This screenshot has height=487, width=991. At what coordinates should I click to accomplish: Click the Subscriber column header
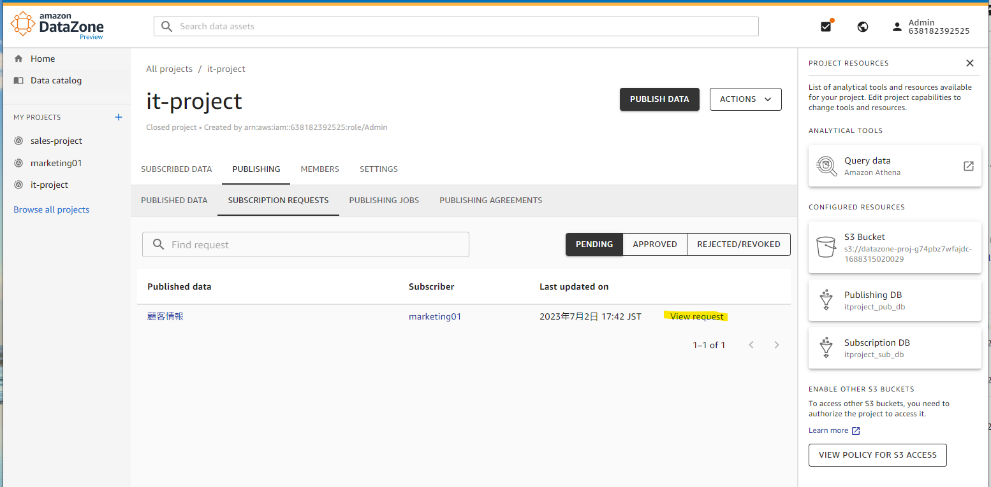pos(432,286)
